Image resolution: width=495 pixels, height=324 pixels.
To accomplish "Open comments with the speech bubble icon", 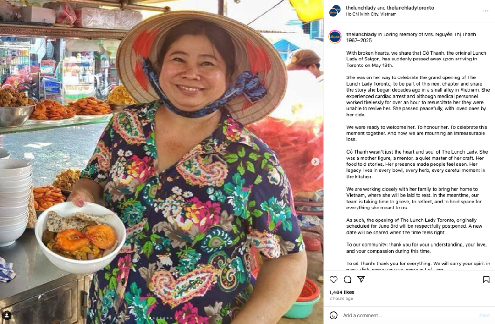I will (x=347, y=280).
